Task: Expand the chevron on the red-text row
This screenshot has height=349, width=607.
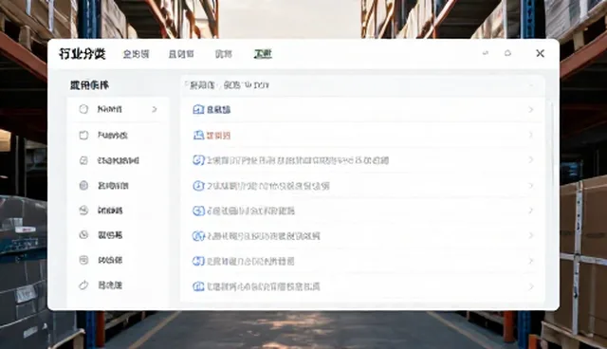Action: click(531, 135)
